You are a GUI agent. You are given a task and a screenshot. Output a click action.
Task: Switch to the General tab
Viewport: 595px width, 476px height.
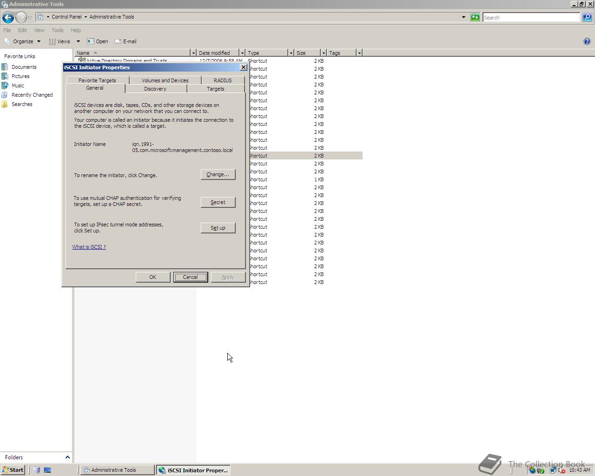click(95, 88)
